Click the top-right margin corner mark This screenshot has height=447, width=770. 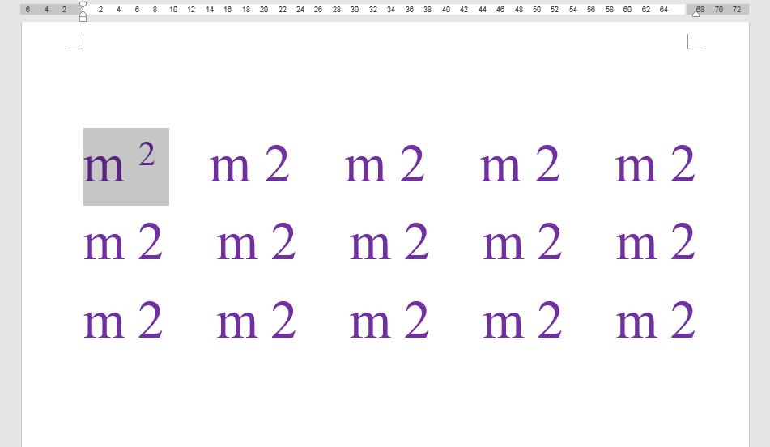coord(695,42)
